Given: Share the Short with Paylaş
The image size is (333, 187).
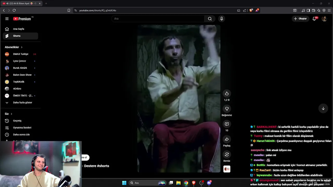Looking at the screenshot, I should 227,139.
